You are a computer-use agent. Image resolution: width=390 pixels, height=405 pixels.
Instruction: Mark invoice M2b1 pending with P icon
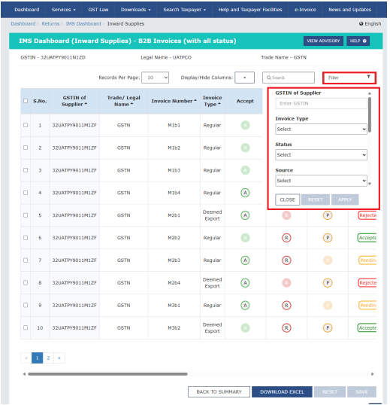(328, 215)
